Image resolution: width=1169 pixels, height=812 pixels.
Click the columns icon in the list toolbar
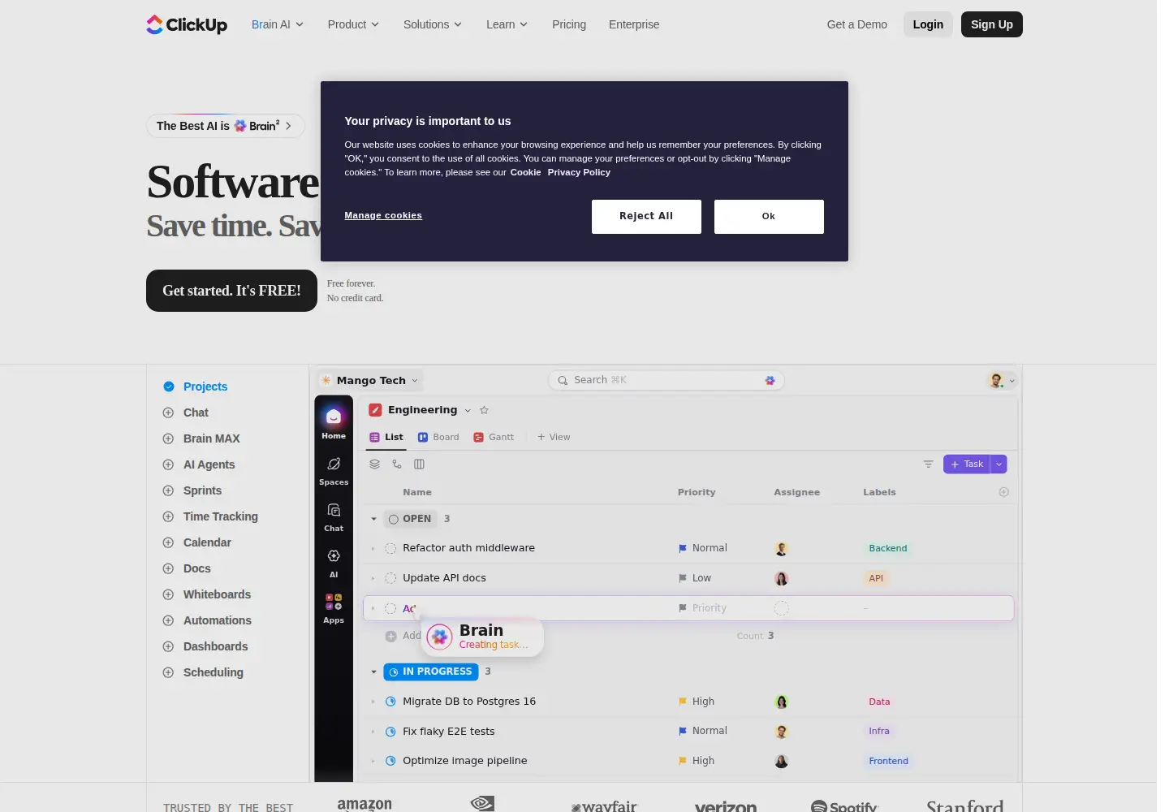[x=419, y=464]
